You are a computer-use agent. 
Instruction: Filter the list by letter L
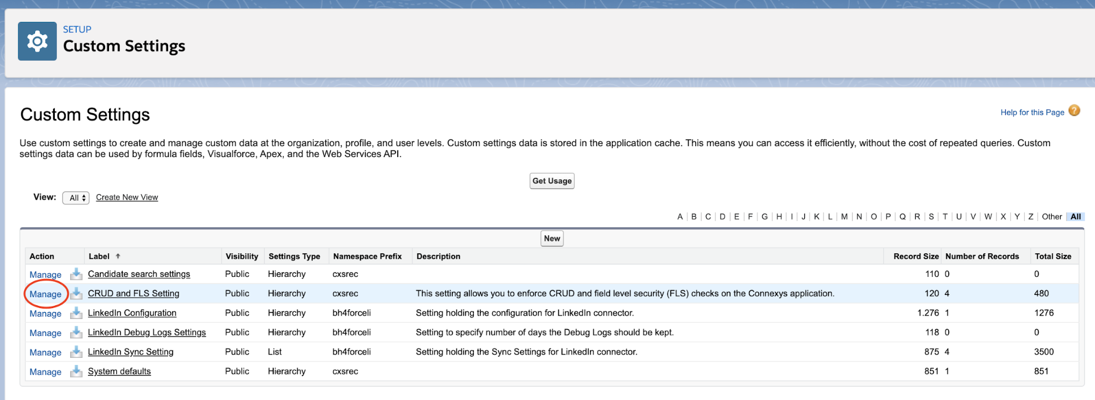pos(830,217)
